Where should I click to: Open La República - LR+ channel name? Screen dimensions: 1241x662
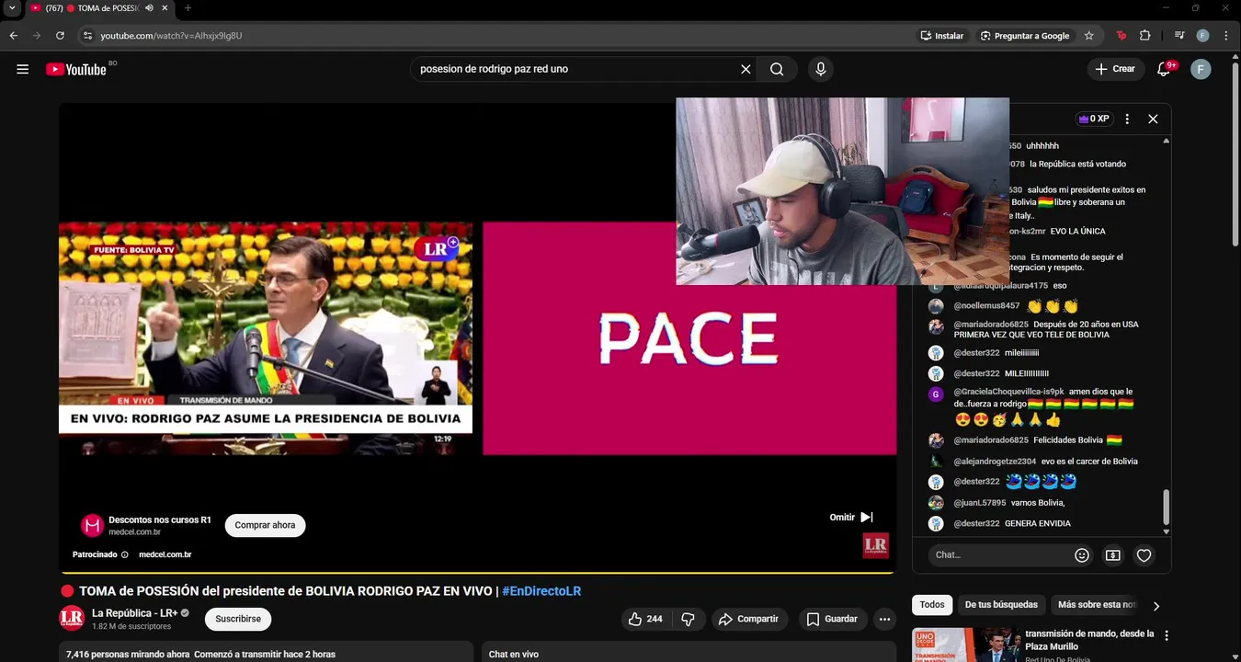[135, 613]
